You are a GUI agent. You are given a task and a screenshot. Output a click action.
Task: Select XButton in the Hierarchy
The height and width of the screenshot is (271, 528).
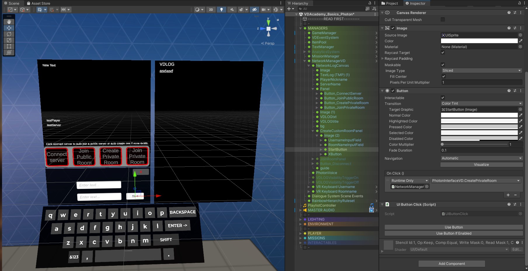[x=334, y=154]
